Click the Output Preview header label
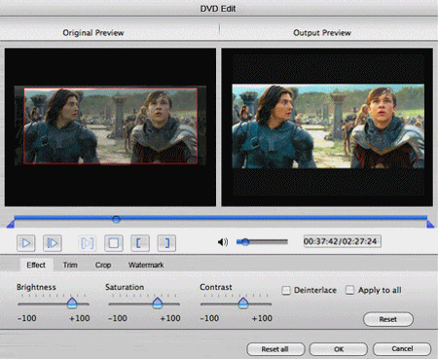The height and width of the screenshot is (359, 438). pyautogui.click(x=322, y=33)
